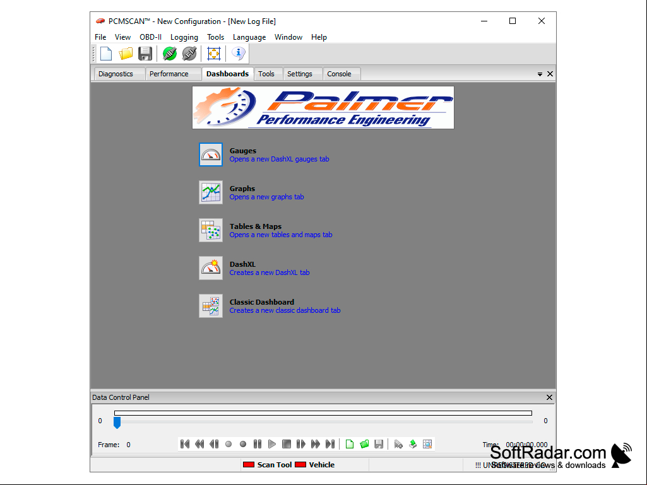The width and height of the screenshot is (647, 485).
Task: Click the zoom grid icon in data panel
Action: click(427, 444)
